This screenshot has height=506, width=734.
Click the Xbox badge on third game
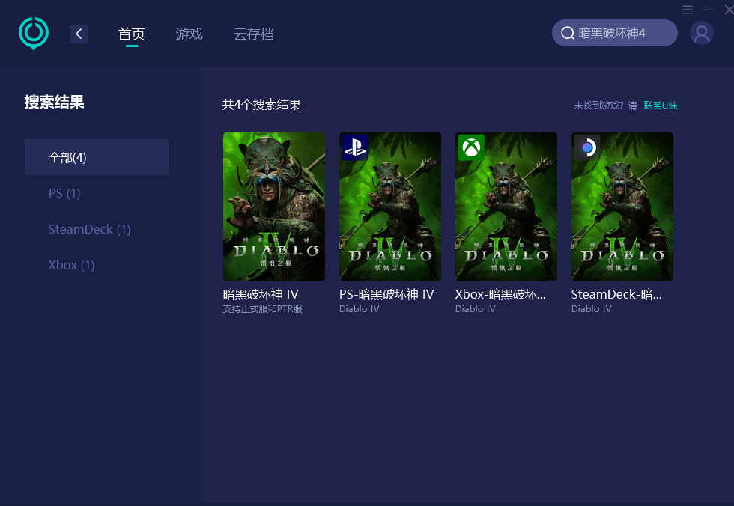click(471, 147)
